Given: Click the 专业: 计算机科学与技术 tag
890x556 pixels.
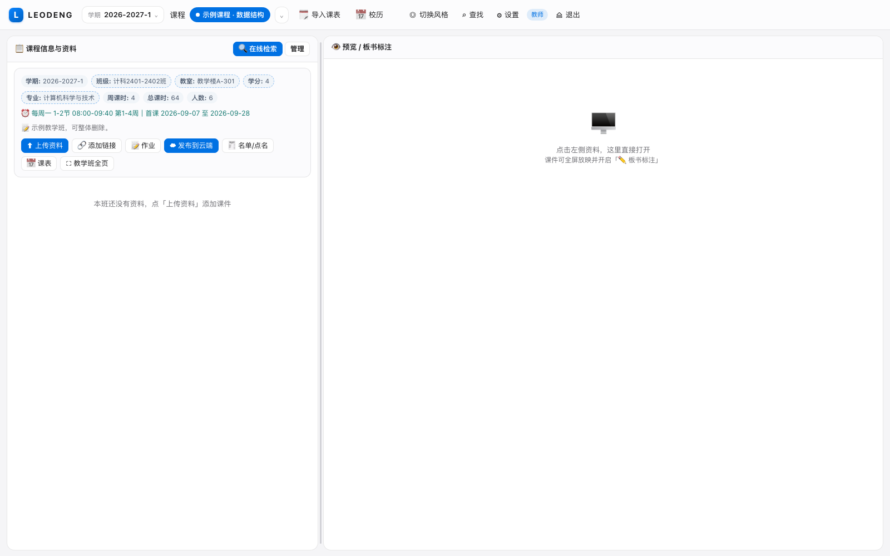Looking at the screenshot, I should click(x=60, y=98).
